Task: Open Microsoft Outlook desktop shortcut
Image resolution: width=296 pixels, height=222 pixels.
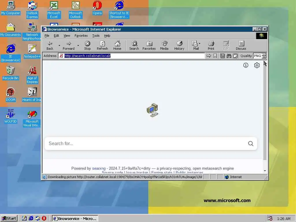Action: click(75, 10)
